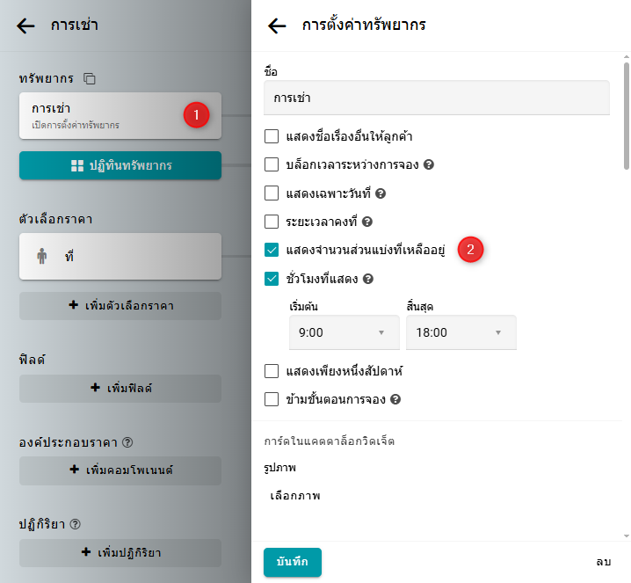This screenshot has width=631, height=583.
Task: Uncheck แสดงจำนวนส่วนแบ่งที่เหลืออยู่ checkbox
Action: [x=272, y=251]
